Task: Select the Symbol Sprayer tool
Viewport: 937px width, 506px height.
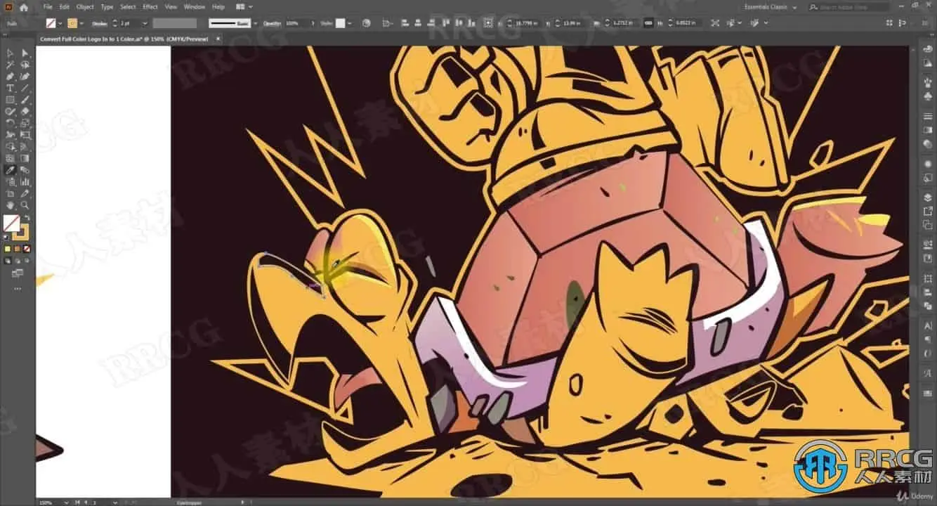Action: 11,181
